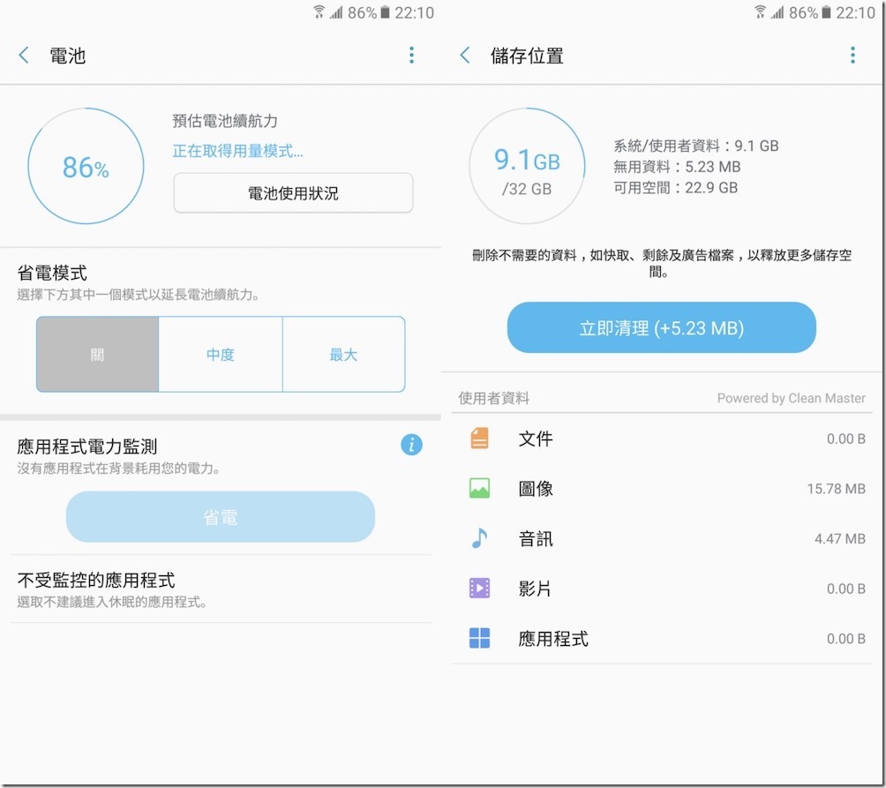Image resolution: width=886 pixels, height=788 pixels.
Task: Select 關 power saving mode off
Action: point(97,355)
